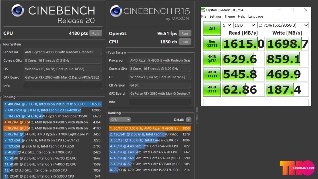Open the Theme menu in CrystalDiskMark
Image resolution: width=318 pixels, height=179 pixels.
[x=230, y=17]
